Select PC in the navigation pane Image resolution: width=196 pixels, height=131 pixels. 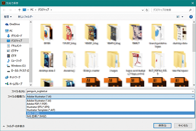click(x=9, y=31)
